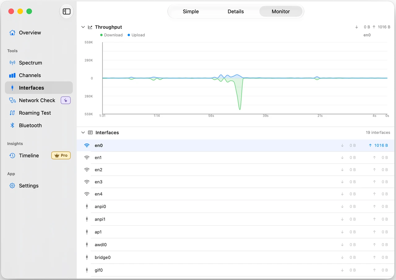
Task: Click the Pro crown badge next to Timeline
Action: [61, 156]
